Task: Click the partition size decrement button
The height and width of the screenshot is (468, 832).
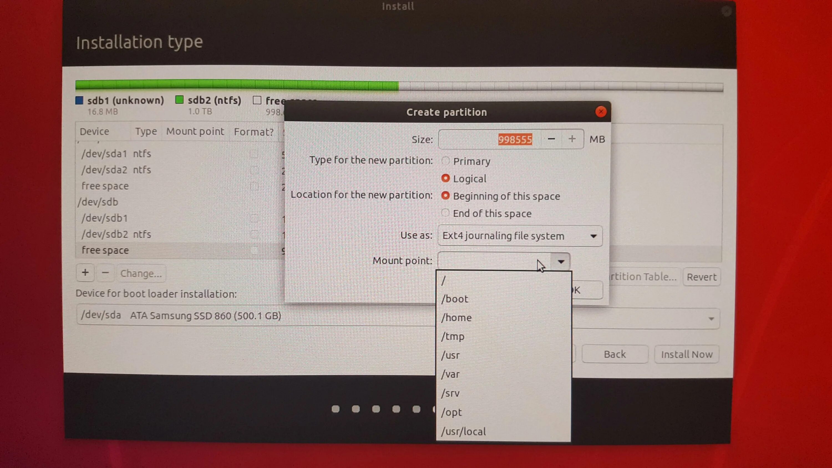Action: tap(551, 139)
